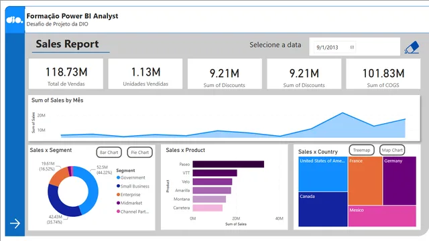This screenshot has height=241, width=429.
Task: Click the Canada treemap tile
Action: point(323,210)
